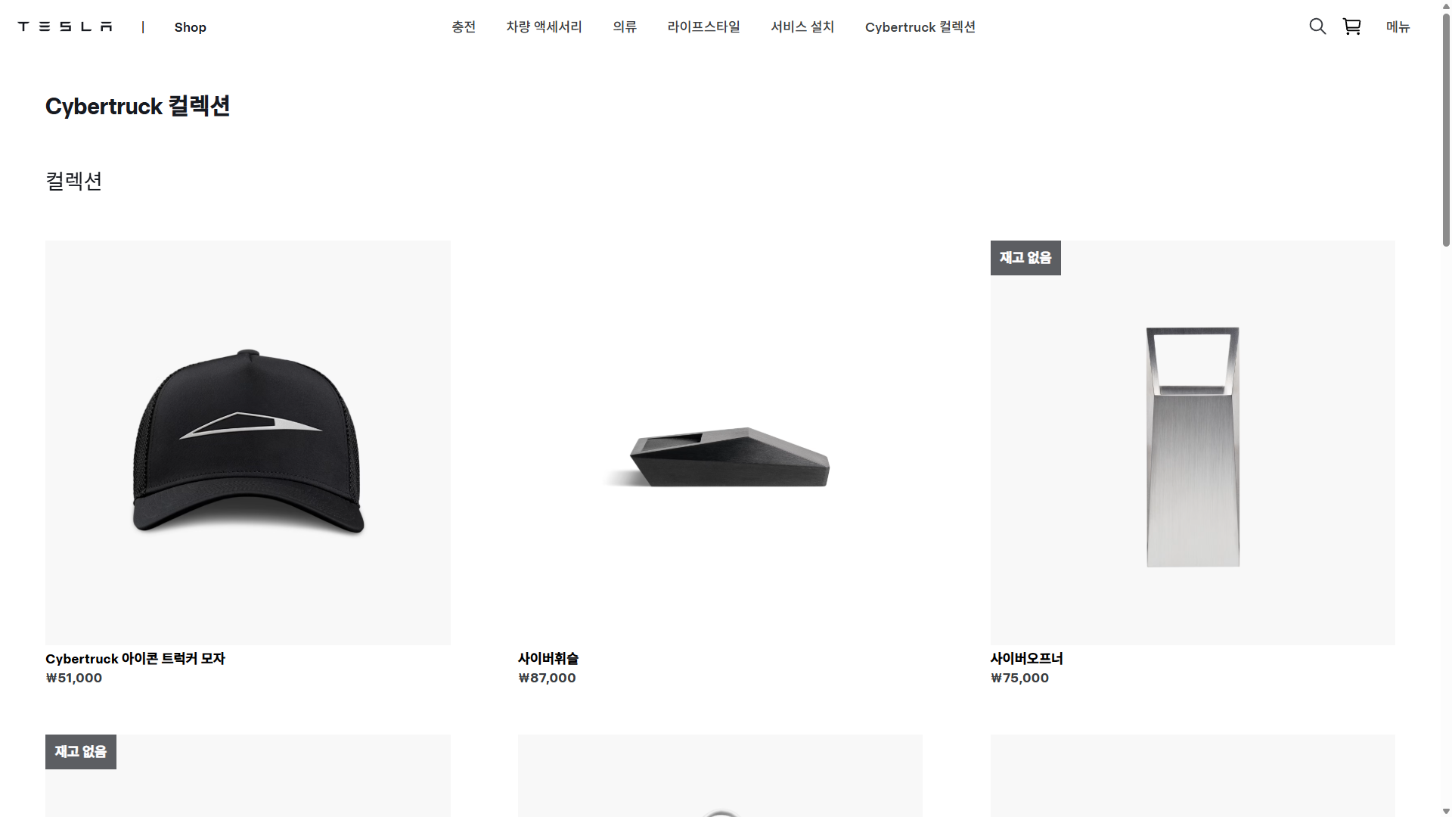
Task: Open the 사이버오프너 product title
Action: point(1026,658)
